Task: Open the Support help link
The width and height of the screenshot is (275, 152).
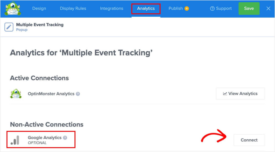Action: coord(221,9)
